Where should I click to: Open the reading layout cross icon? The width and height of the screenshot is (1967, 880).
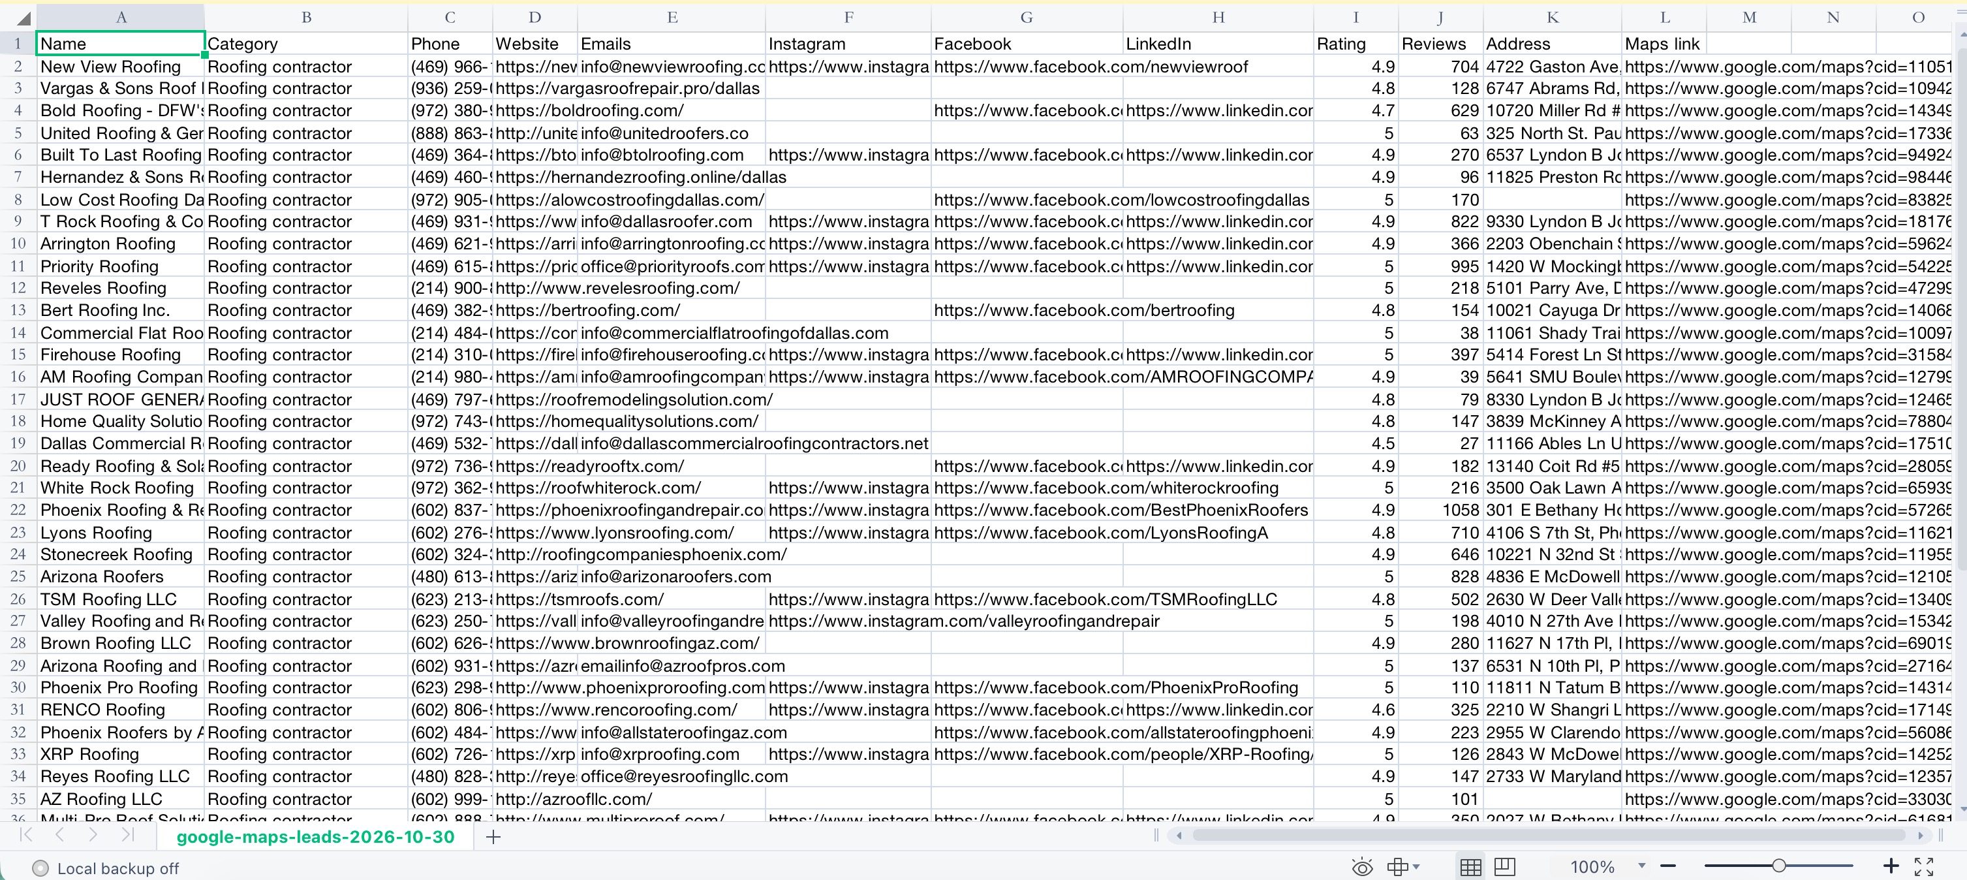click(1397, 867)
